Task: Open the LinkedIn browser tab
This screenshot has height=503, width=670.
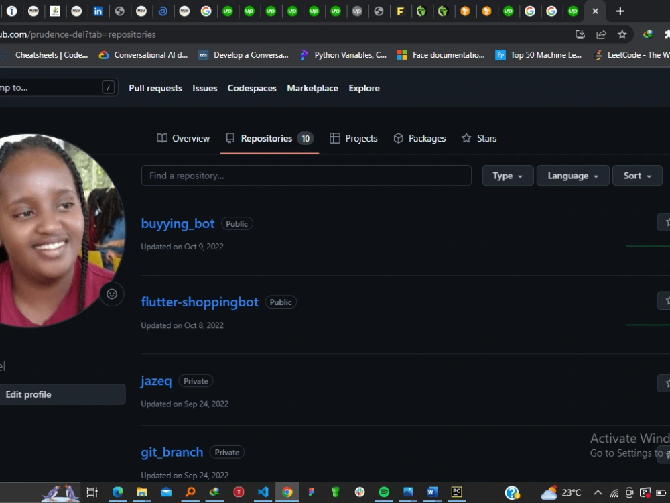Action: pyautogui.click(x=98, y=11)
